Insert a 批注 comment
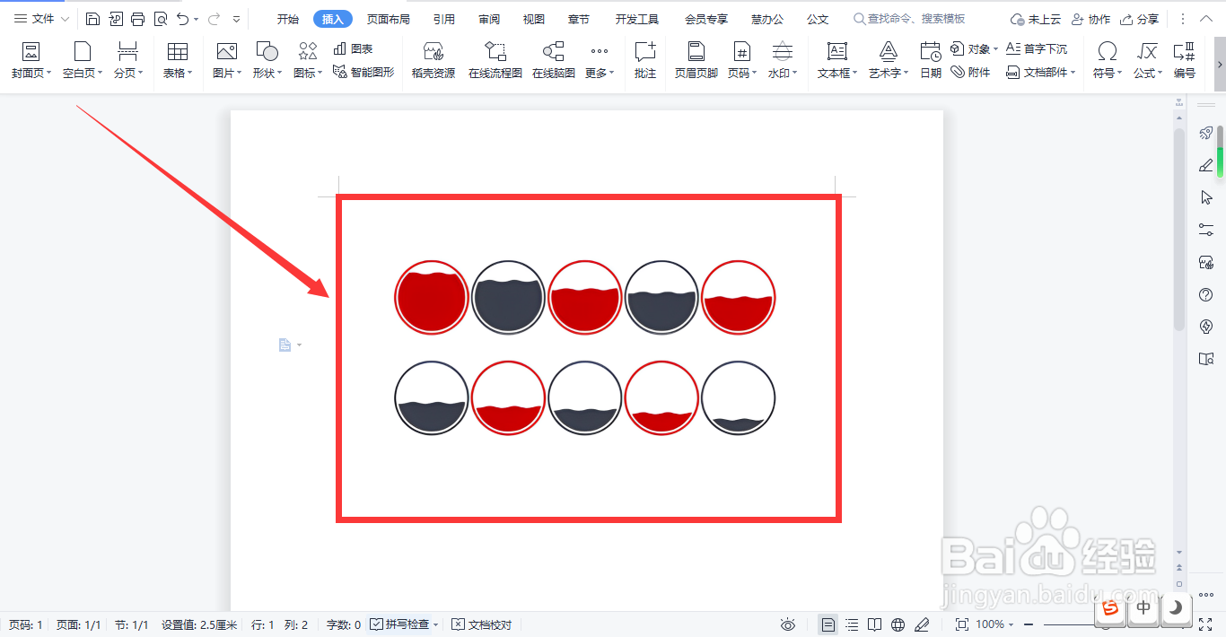This screenshot has height=637, width=1226. click(x=645, y=61)
